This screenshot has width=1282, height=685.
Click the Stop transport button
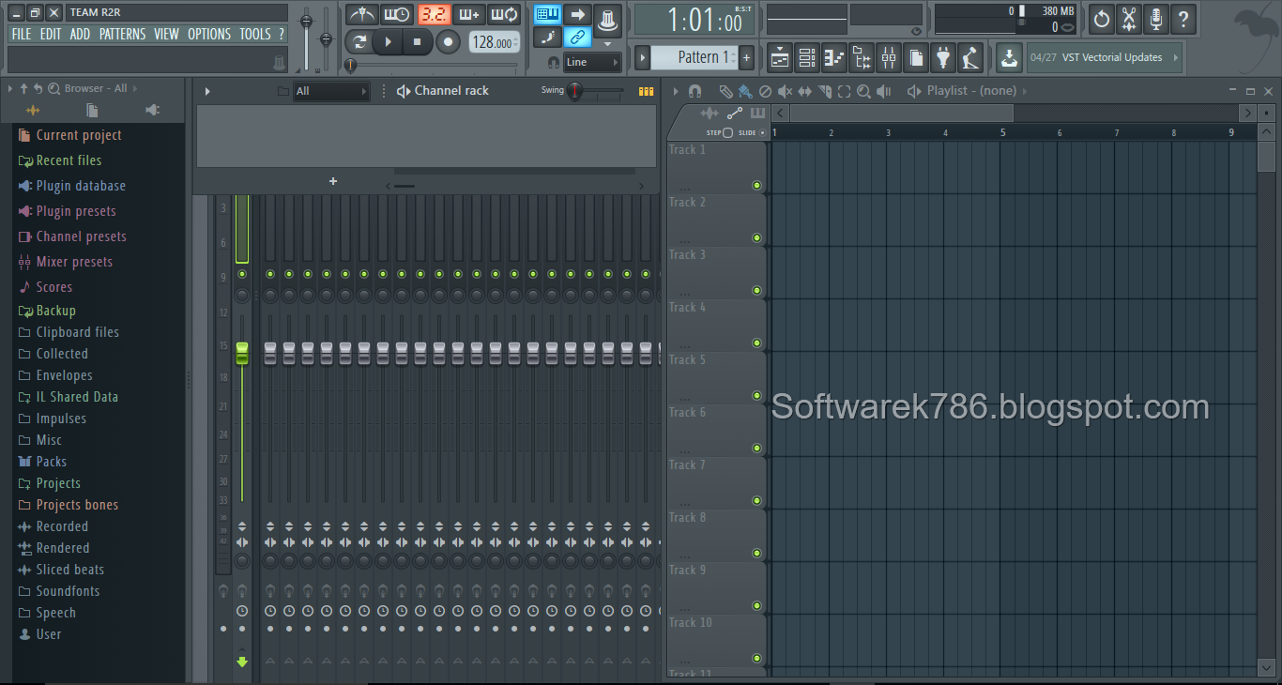418,42
